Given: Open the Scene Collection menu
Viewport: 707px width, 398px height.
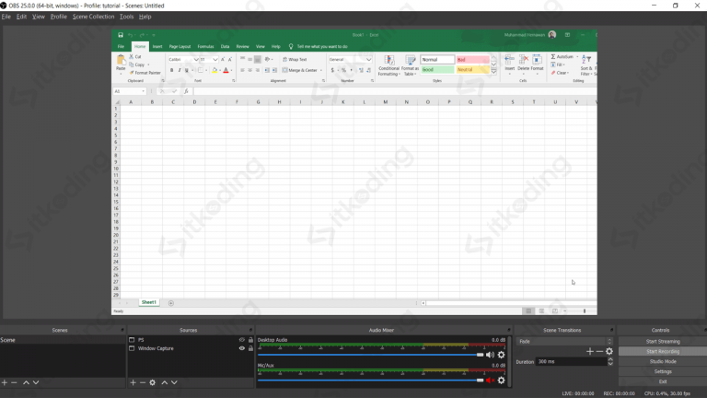Looking at the screenshot, I should pyautogui.click(x=94, y=17).
